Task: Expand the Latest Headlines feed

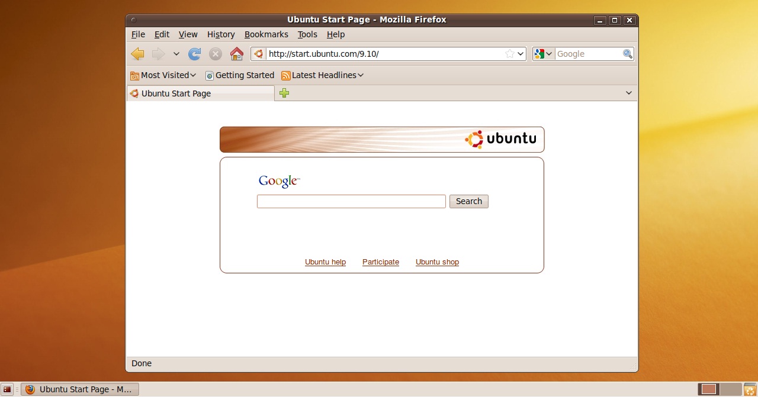Action: (x=322, y=75)
